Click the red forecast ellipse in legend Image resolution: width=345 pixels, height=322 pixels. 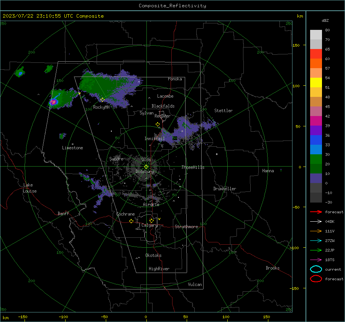(x=316, y=279)
